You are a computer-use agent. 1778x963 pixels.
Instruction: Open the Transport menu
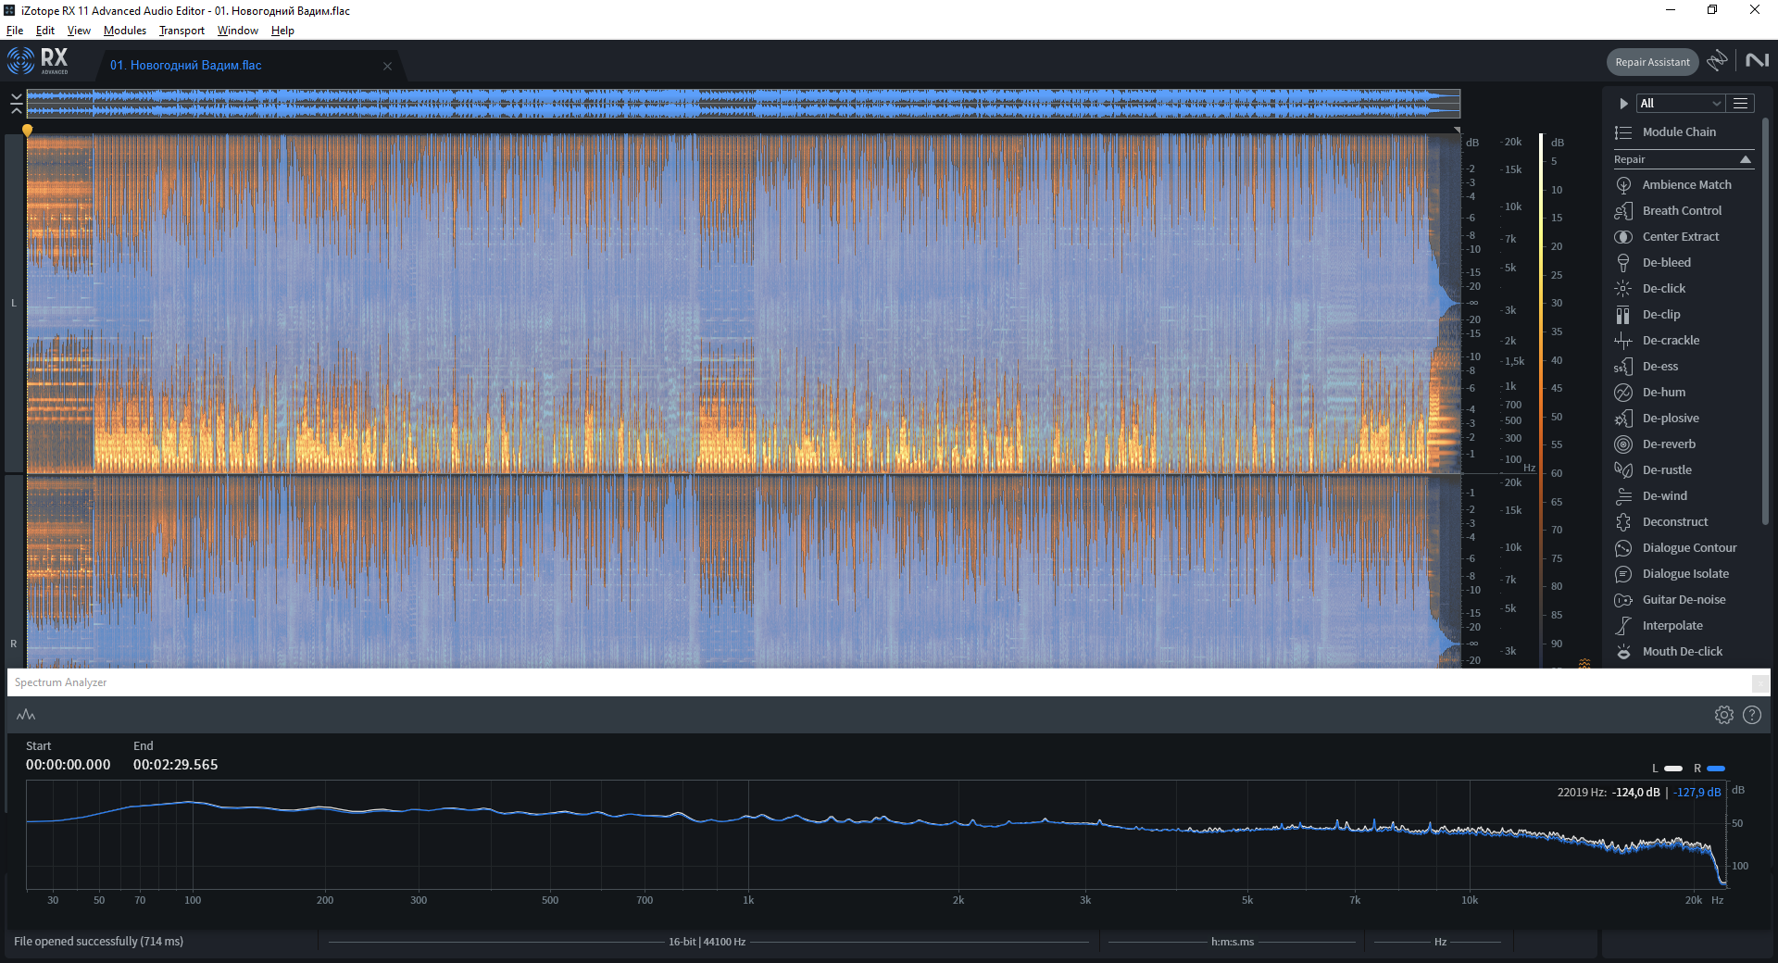[182, 31]
